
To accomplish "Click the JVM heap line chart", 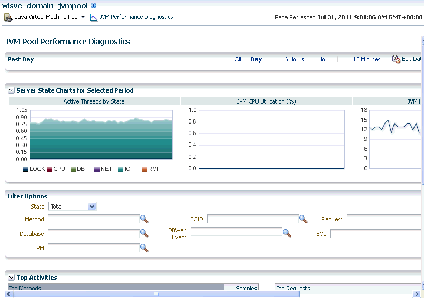I will 396,139.
